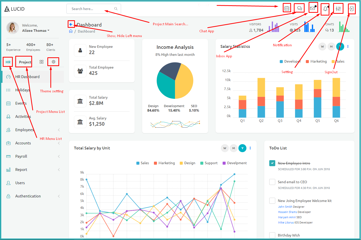Select W range on Total Salary by Unit

225,148
